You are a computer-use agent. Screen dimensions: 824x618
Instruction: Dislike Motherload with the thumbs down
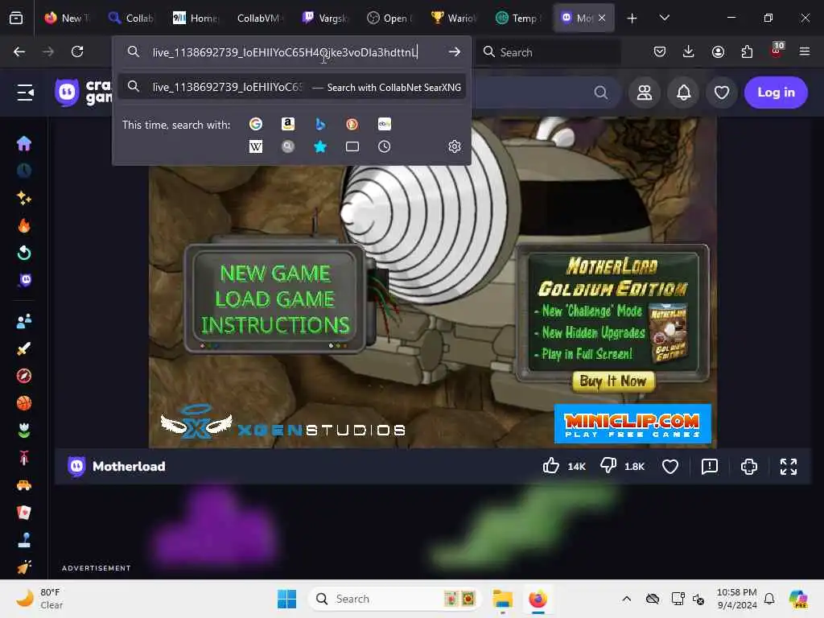click(x=608, y=466)
